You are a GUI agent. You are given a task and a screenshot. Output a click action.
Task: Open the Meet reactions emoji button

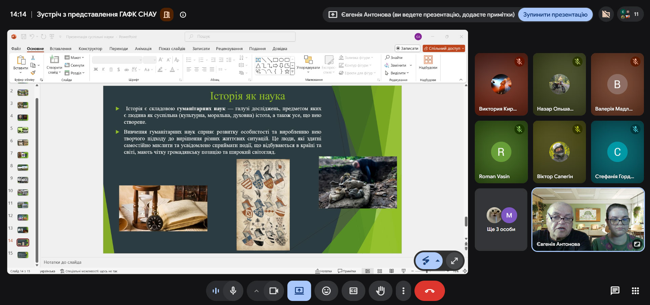[326, 291]
